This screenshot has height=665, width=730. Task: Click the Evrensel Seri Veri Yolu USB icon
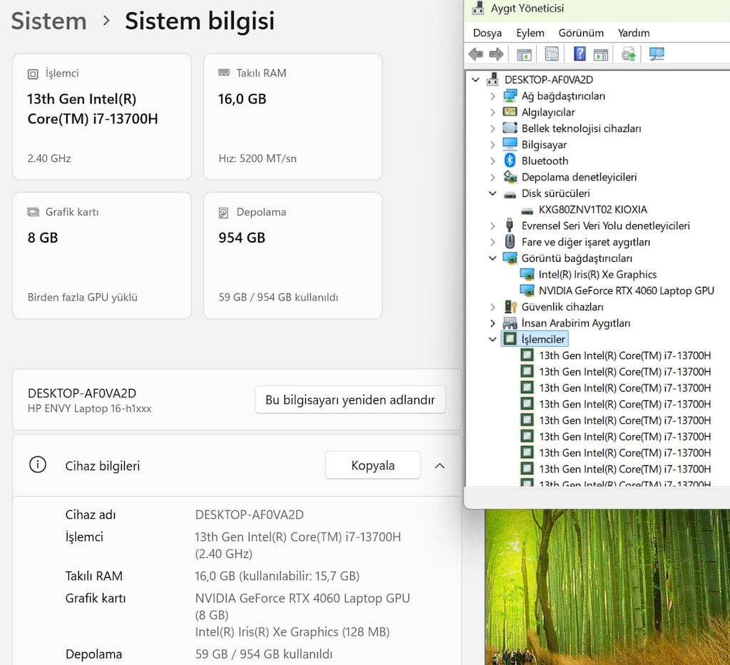pos(509,225)
